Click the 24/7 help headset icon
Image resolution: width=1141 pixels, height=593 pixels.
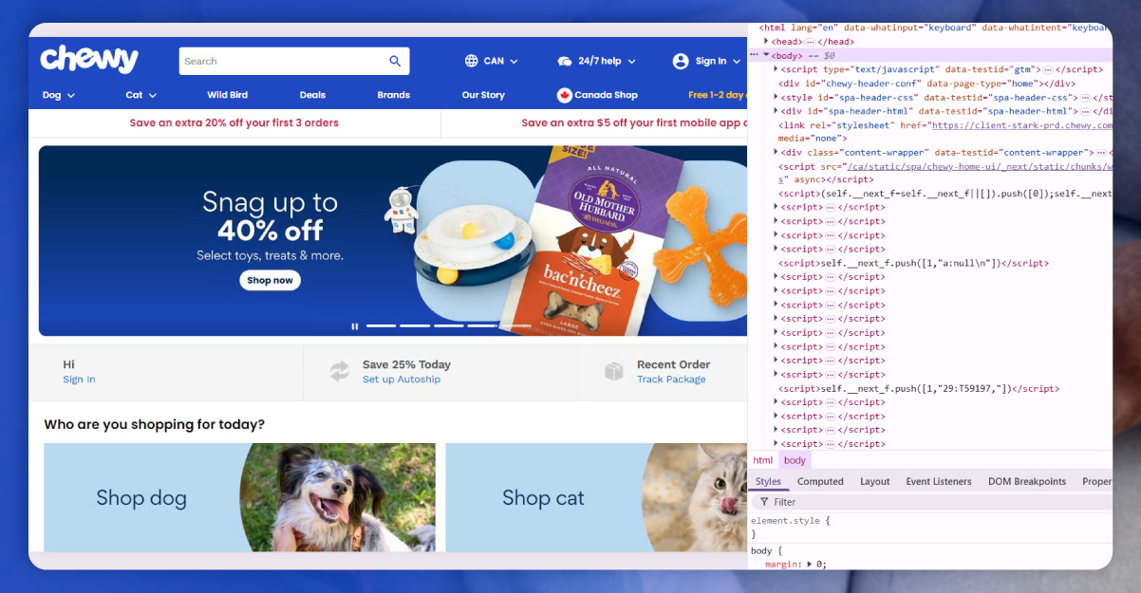(565, 61)
